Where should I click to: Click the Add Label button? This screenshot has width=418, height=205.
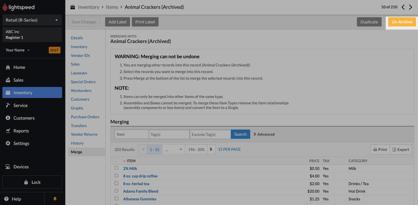(118, 22)
